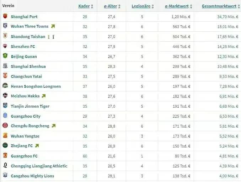Click second trophy icon beside Shandong Taishan
This screenshot has width=241, height=182.
coord(53,37)
